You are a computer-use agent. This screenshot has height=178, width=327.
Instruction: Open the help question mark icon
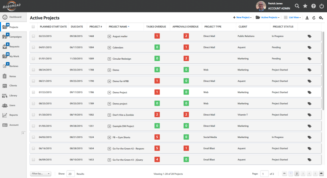[313, 6]
